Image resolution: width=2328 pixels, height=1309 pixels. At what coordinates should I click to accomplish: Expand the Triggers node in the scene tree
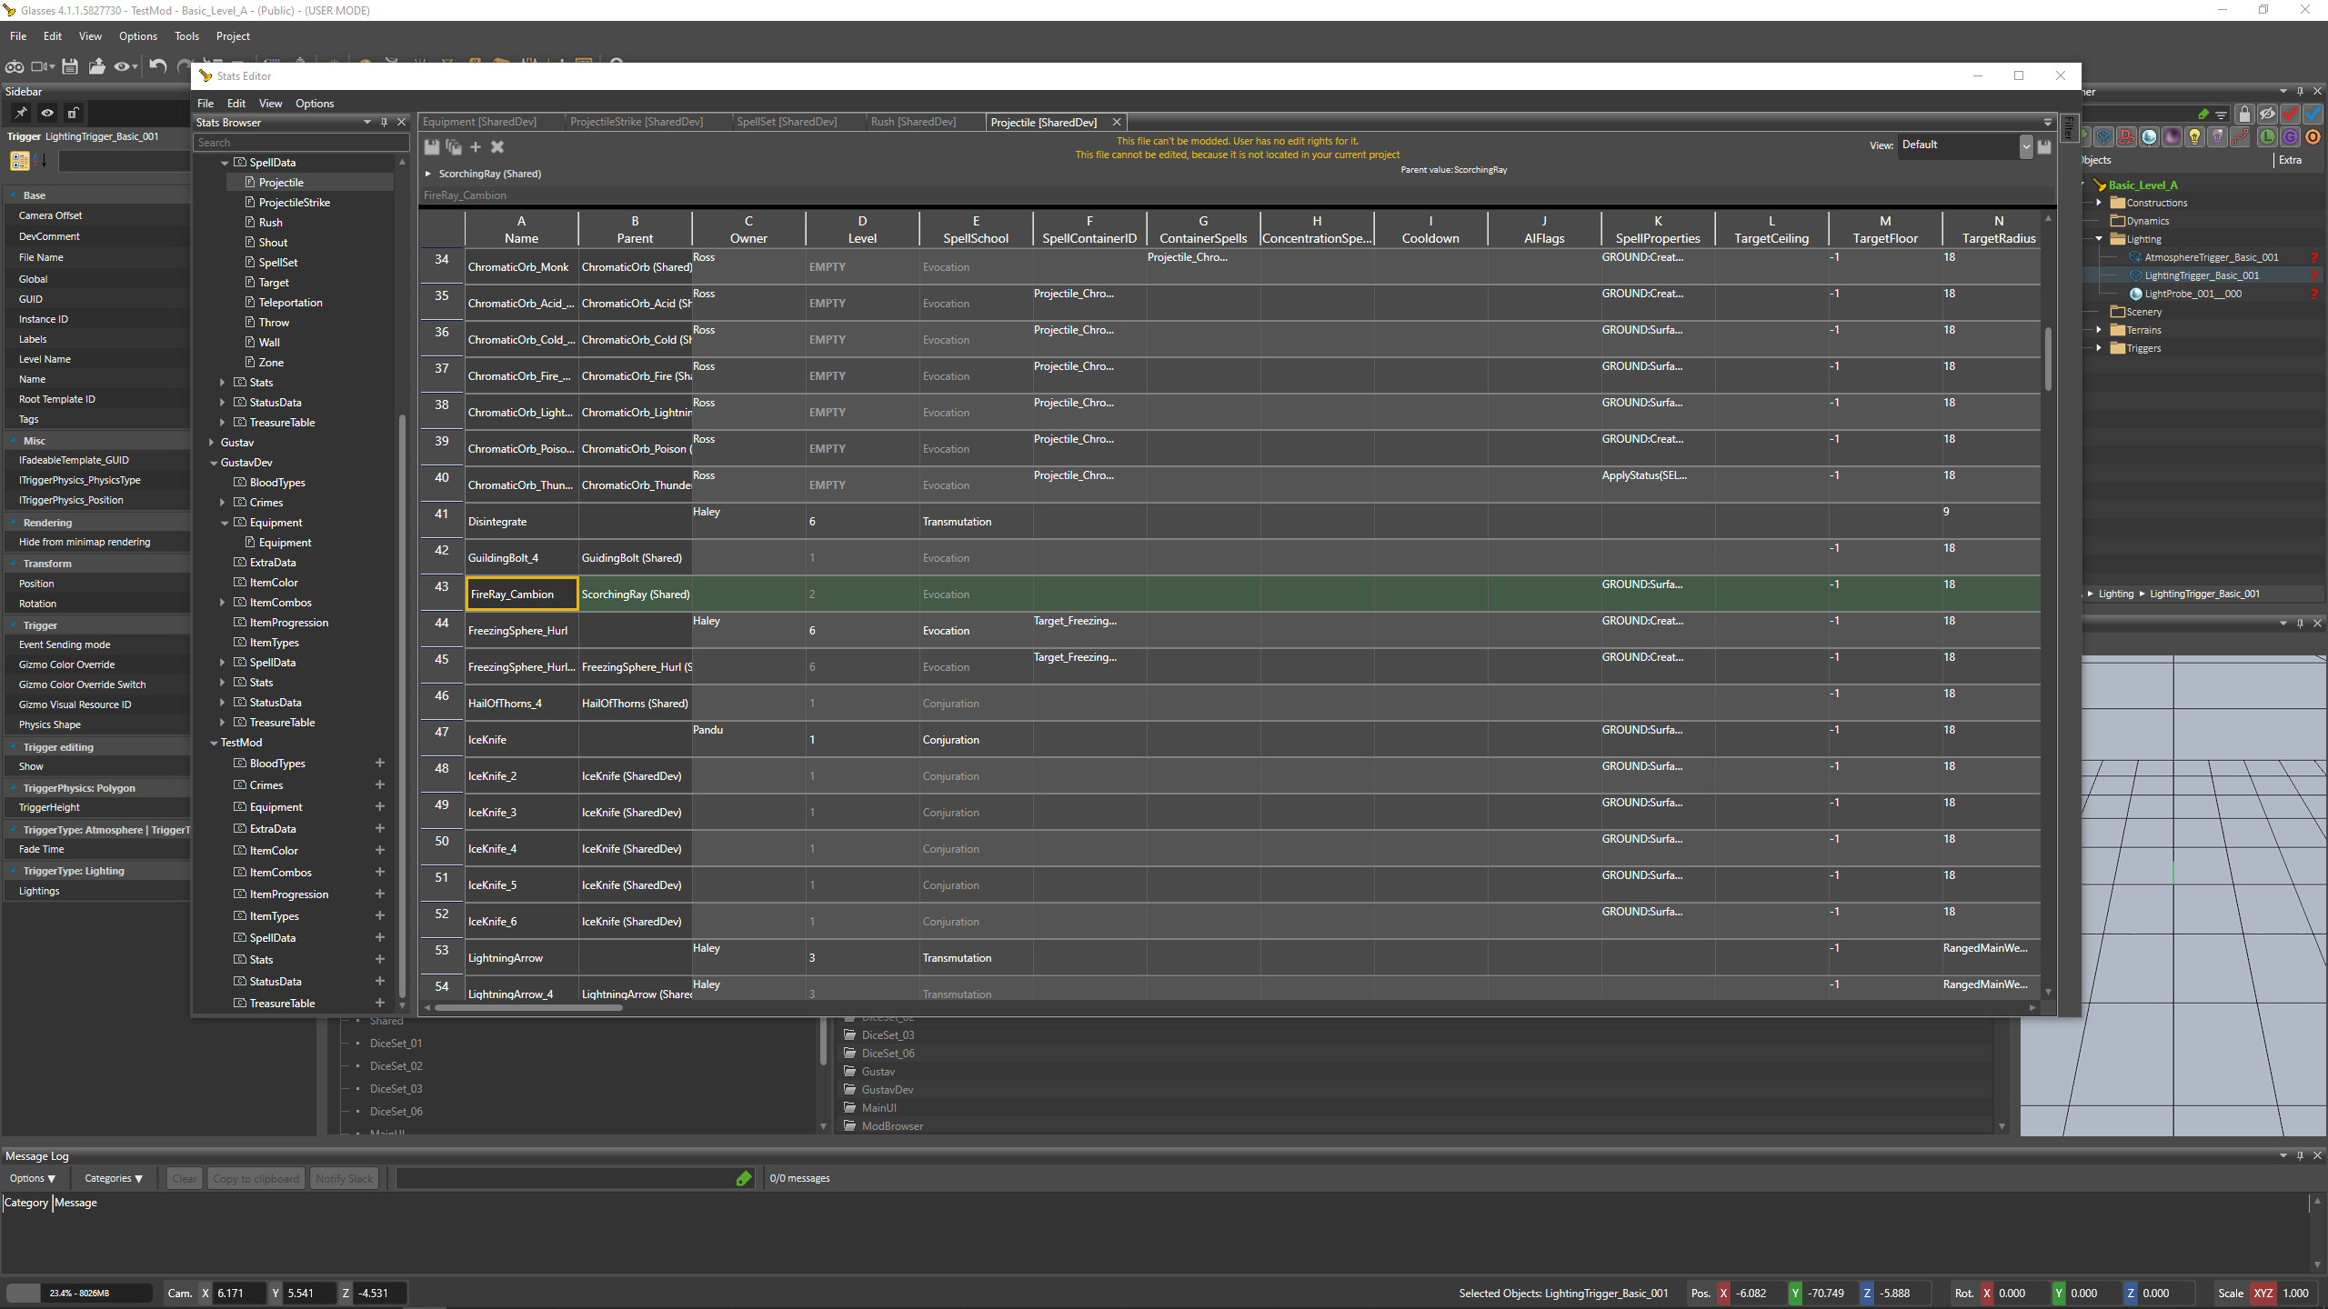pos(2099,348)
